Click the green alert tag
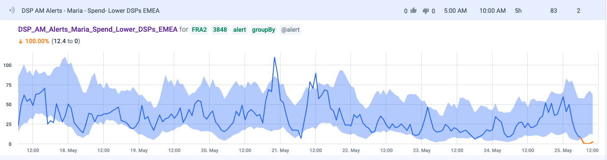The image size is (607, 160). (240, 30)
